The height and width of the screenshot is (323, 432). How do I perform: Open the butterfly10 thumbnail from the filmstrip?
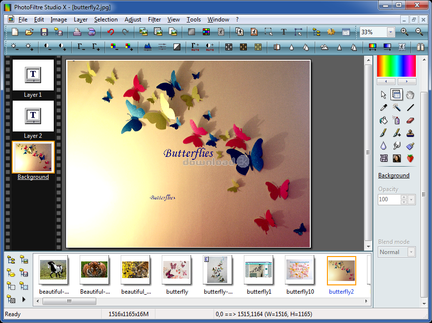tap(300, 270)
